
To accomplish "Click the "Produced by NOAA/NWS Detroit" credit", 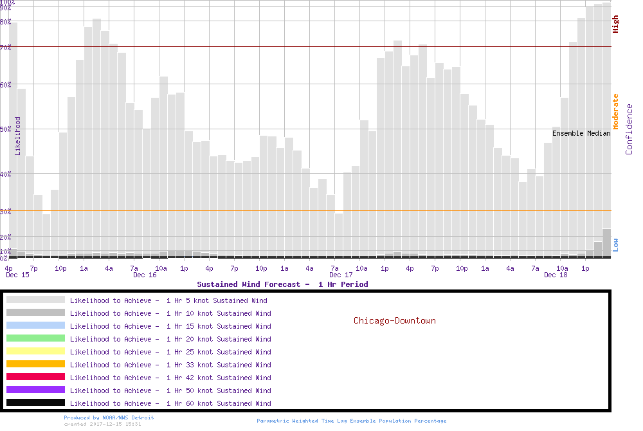I will coord(109,417).
